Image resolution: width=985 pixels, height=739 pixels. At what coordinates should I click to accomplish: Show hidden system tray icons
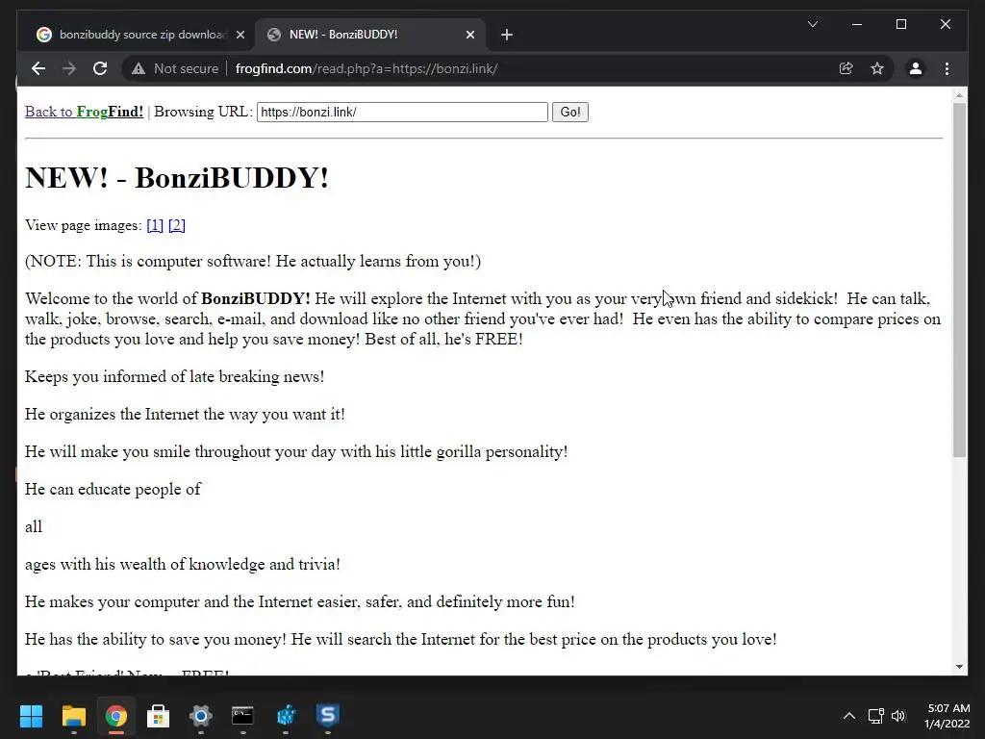(849, 716)
